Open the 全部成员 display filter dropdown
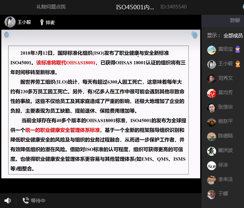Image resolution: width=244 pixels, height=208 pixels. 233,36
